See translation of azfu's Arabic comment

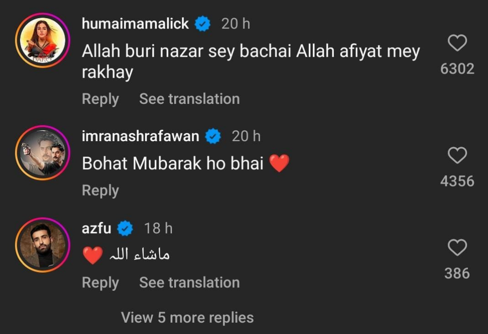point(189,283)
